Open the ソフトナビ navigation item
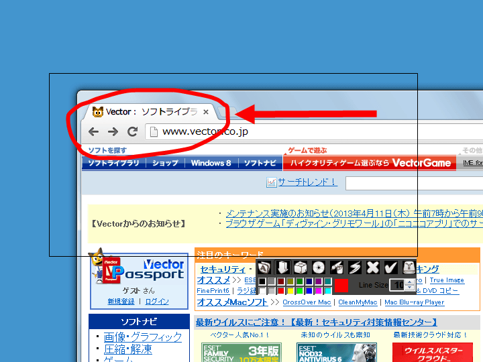Screen dimensions: 483x362 point(260,163)
